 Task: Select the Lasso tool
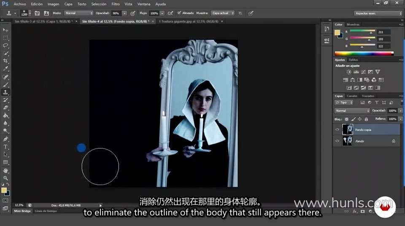(5, 46)
